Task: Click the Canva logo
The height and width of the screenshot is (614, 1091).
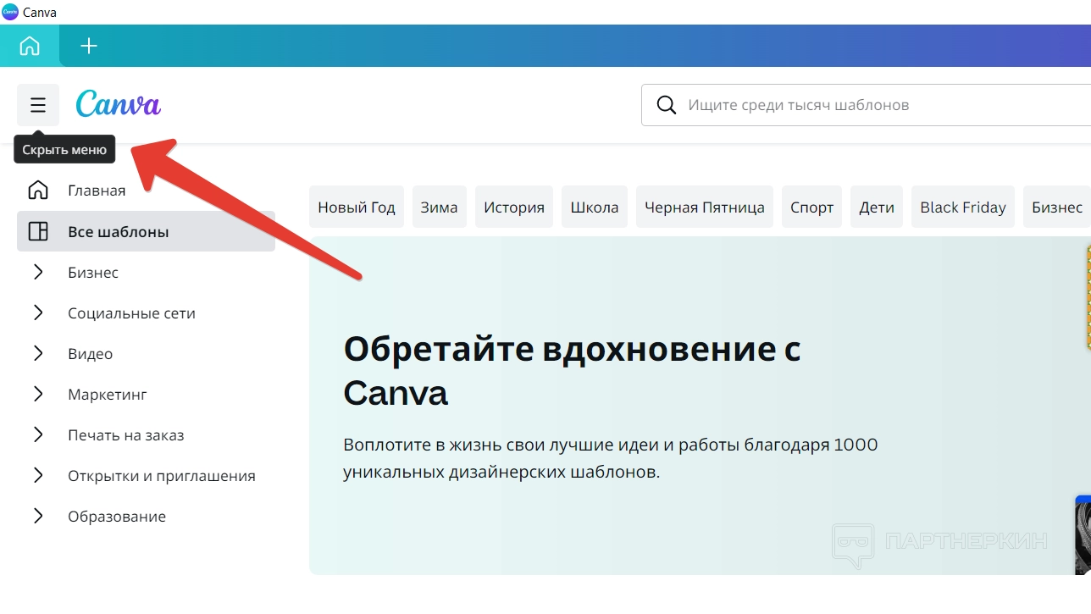Action: [119, 104]
